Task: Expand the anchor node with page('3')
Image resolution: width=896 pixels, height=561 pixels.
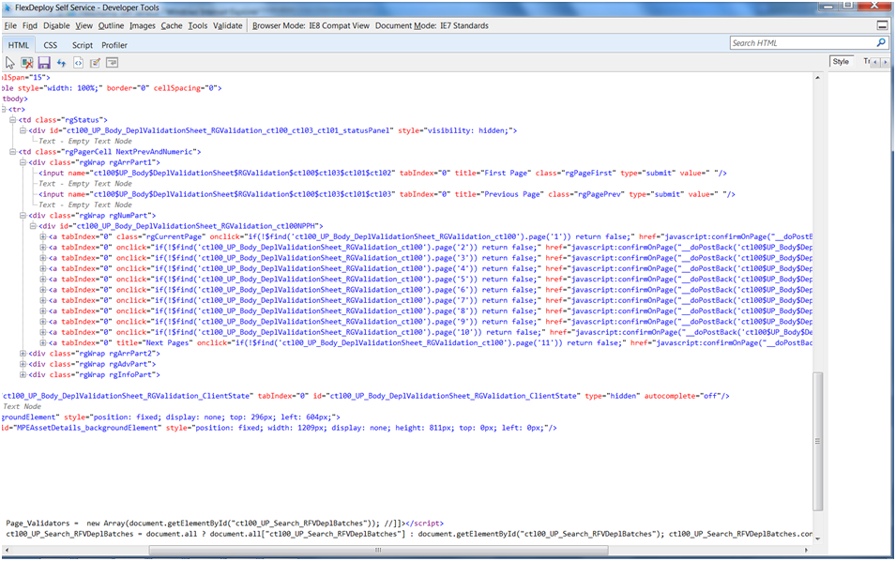Action: [43, 258]
